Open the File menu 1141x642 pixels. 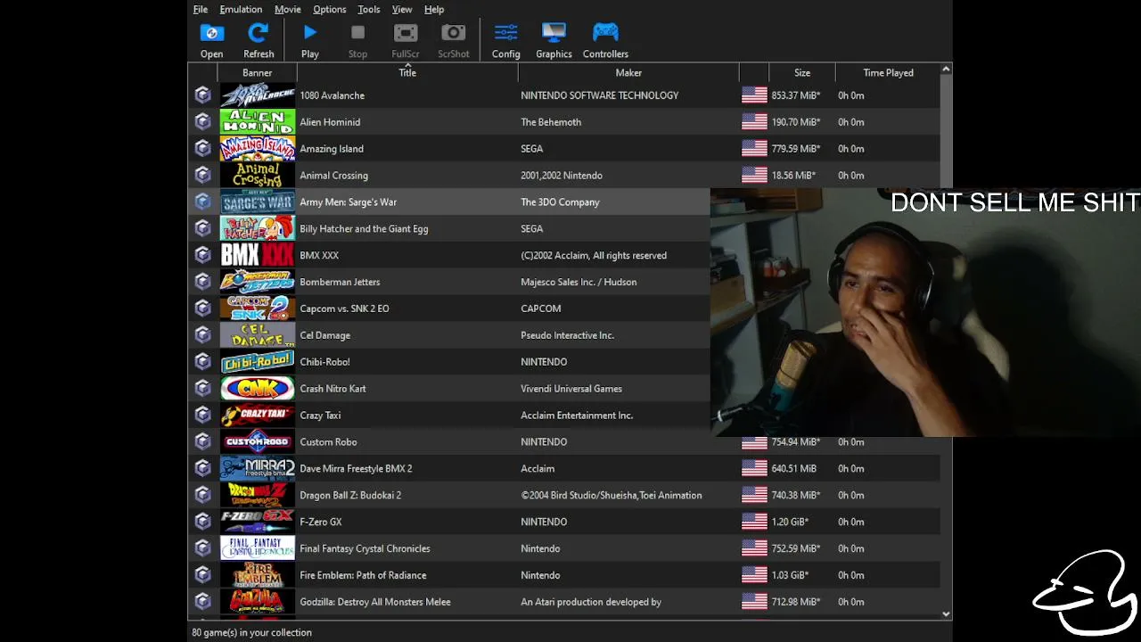click(x=201, y=9)
